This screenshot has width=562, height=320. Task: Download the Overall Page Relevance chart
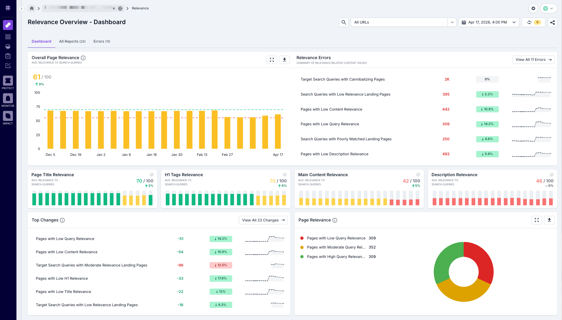(x=284, y=60)
